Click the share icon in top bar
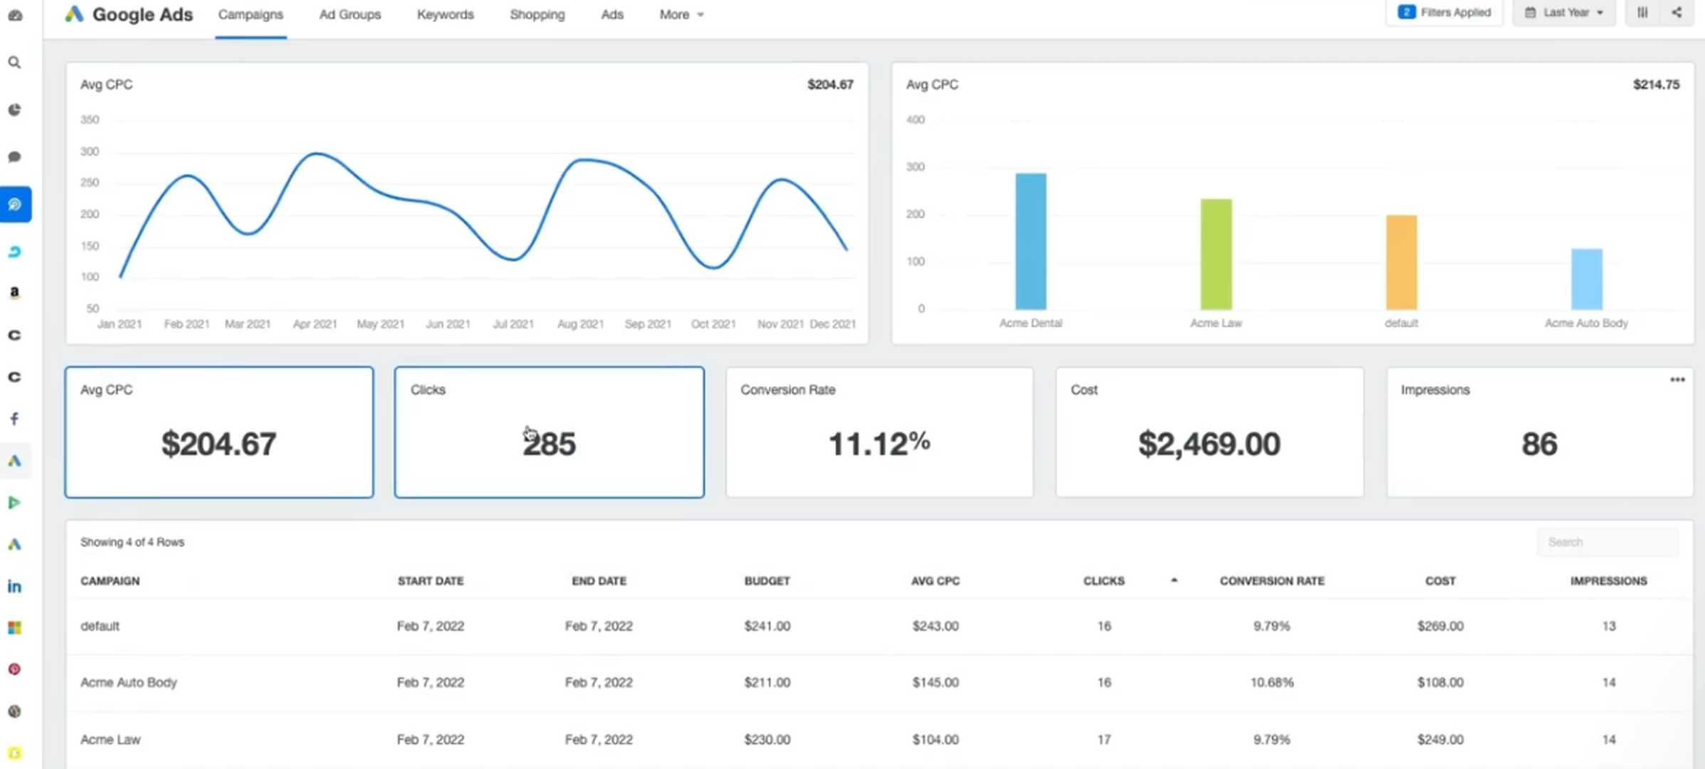 click(1677, 13)
